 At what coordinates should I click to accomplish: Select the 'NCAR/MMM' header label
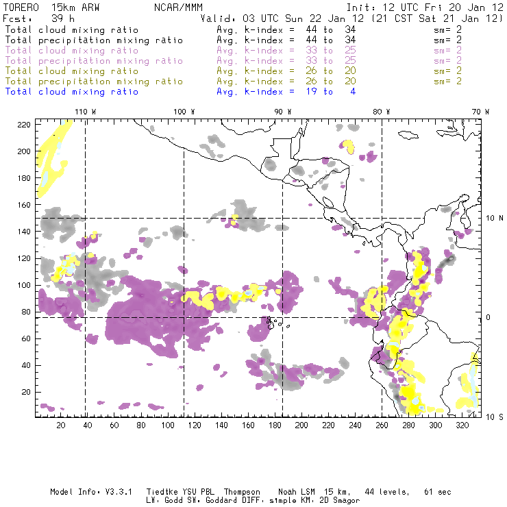click(178, 8)
